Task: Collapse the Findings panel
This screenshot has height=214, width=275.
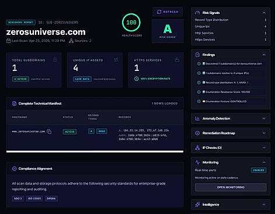Action: (x=264, y=55)
